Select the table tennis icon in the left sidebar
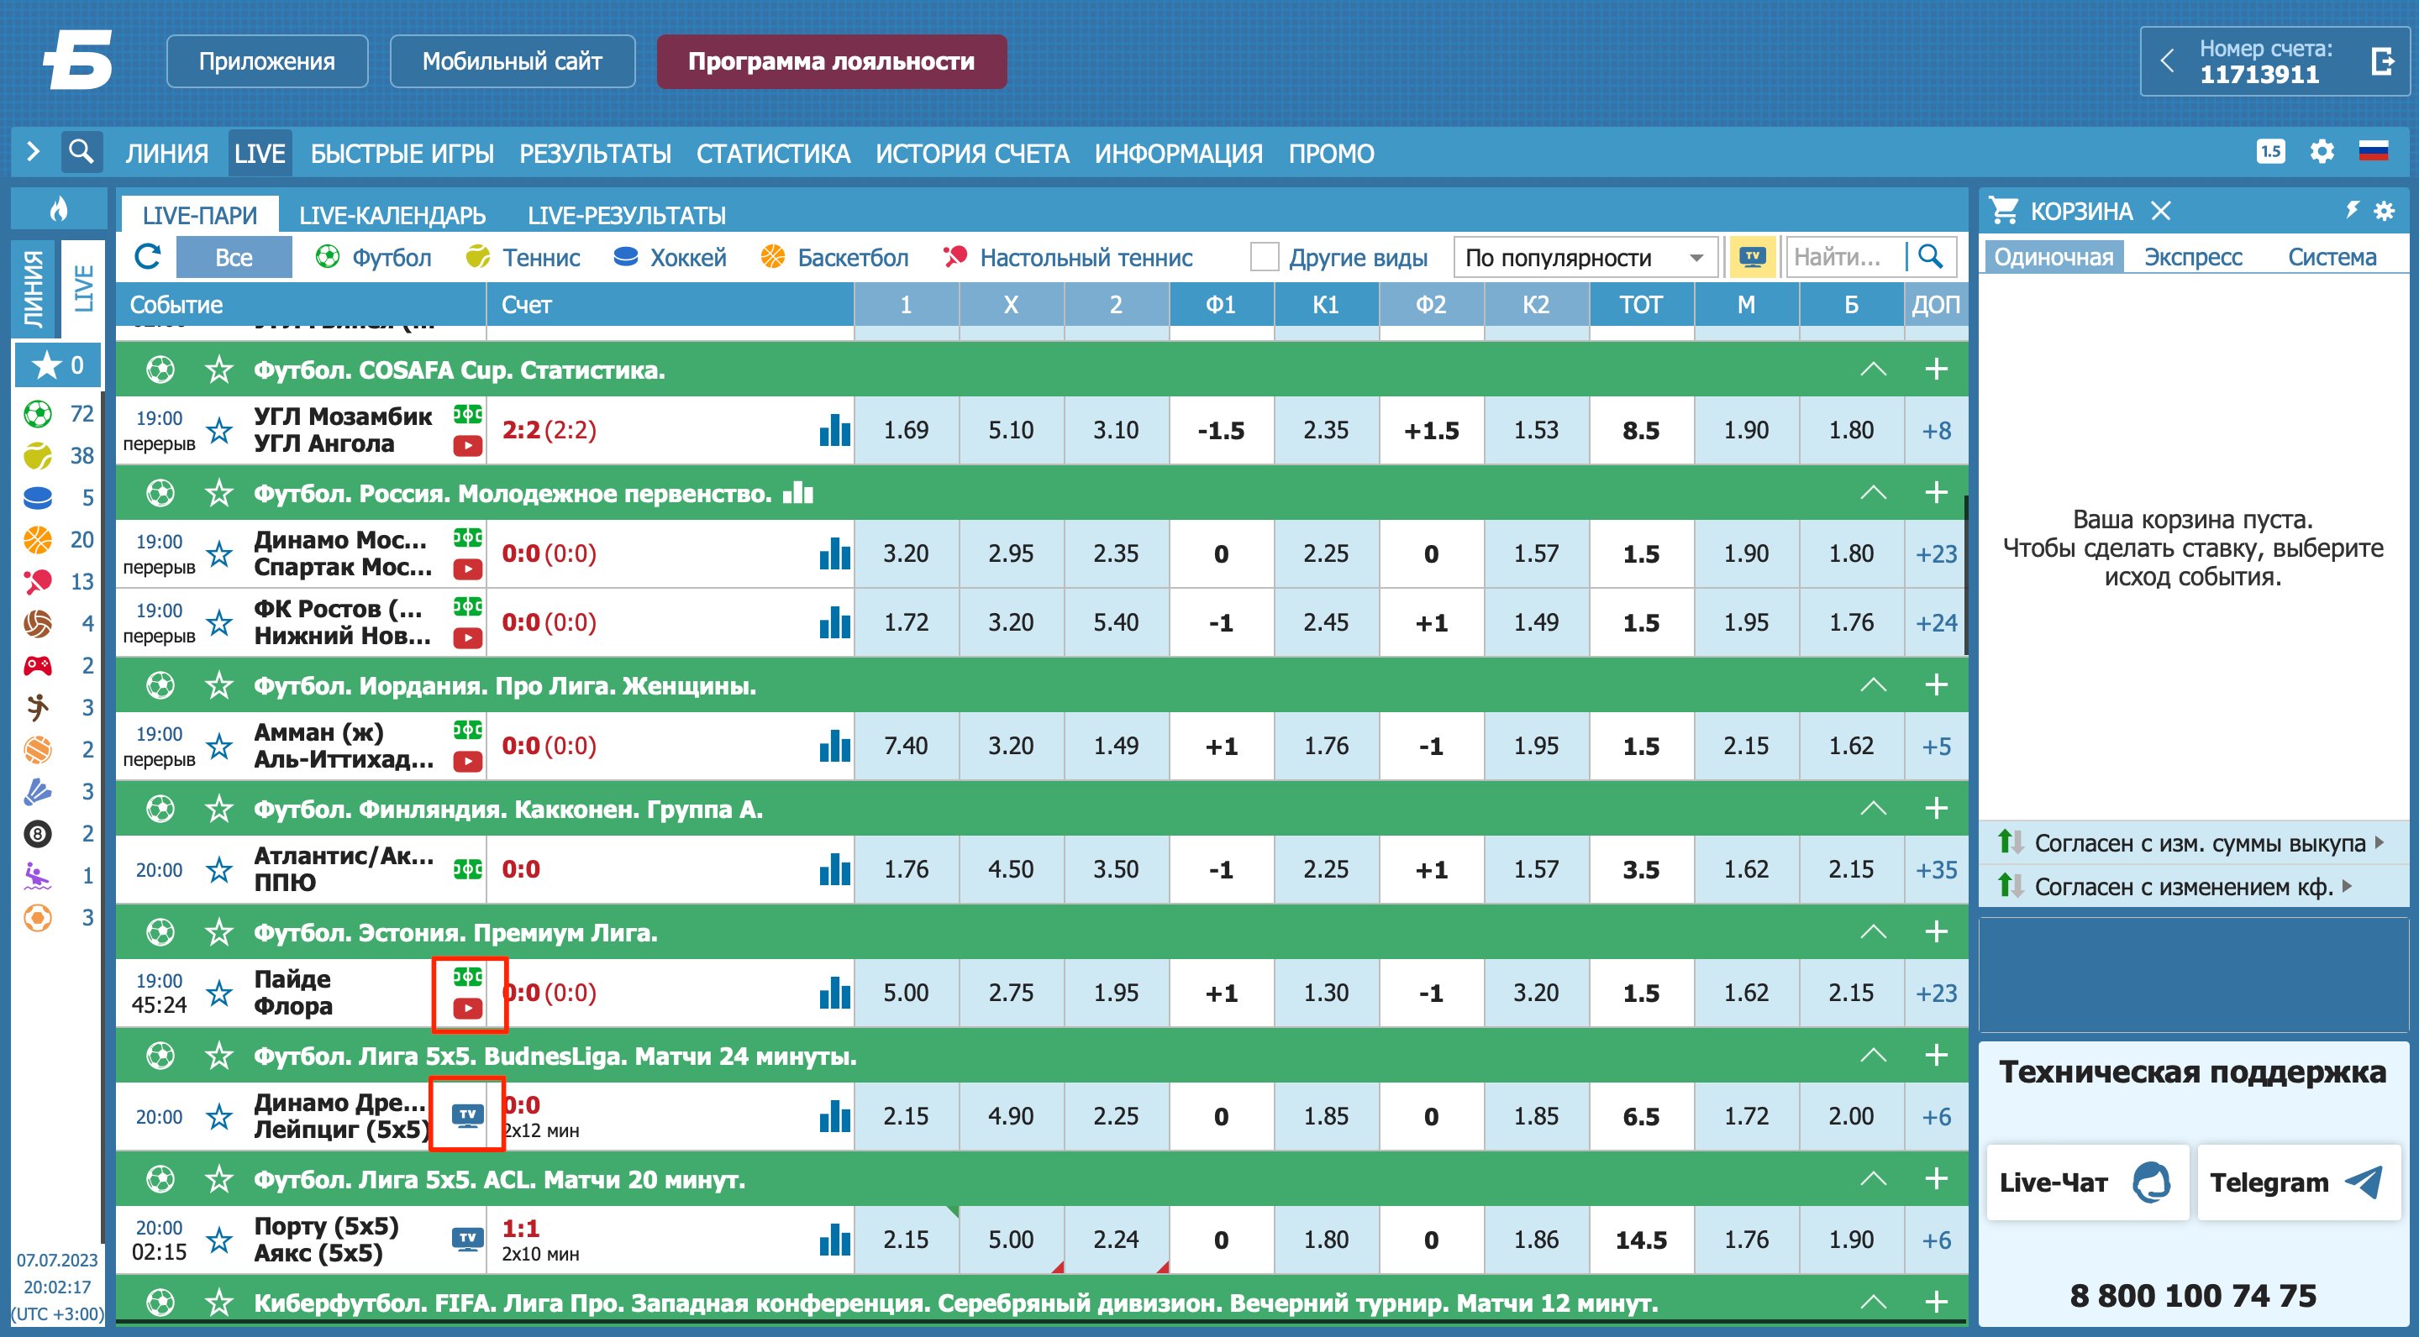Image resolution: width=2419 pixels, height=1337 pixels. coord(38,582)
